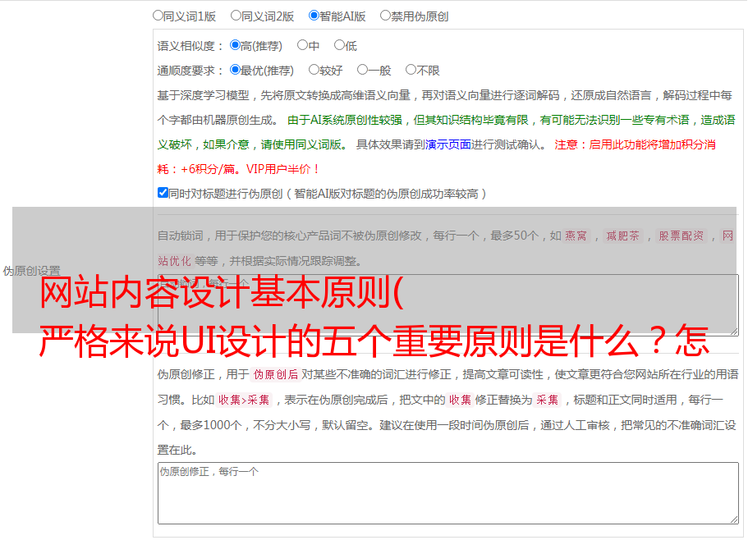
Task: Set 通顺度要求 to 最优(推荐)
Action: click(236, 71)
